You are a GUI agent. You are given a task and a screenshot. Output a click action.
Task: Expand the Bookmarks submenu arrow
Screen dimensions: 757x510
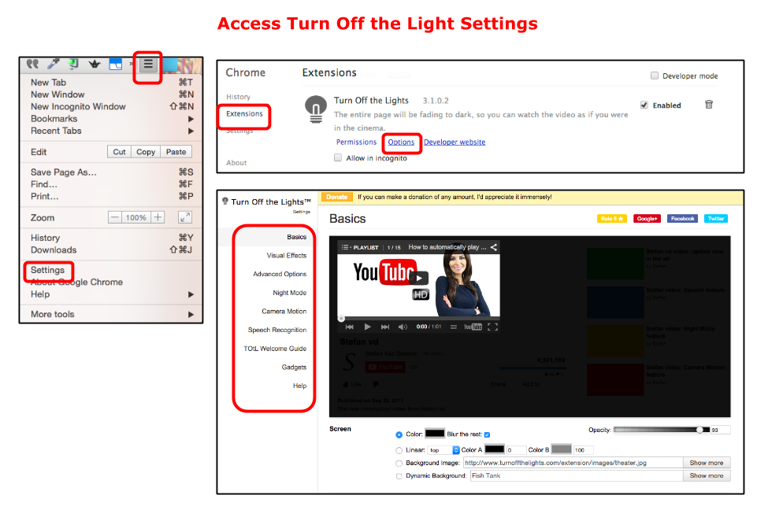(191, 119)
